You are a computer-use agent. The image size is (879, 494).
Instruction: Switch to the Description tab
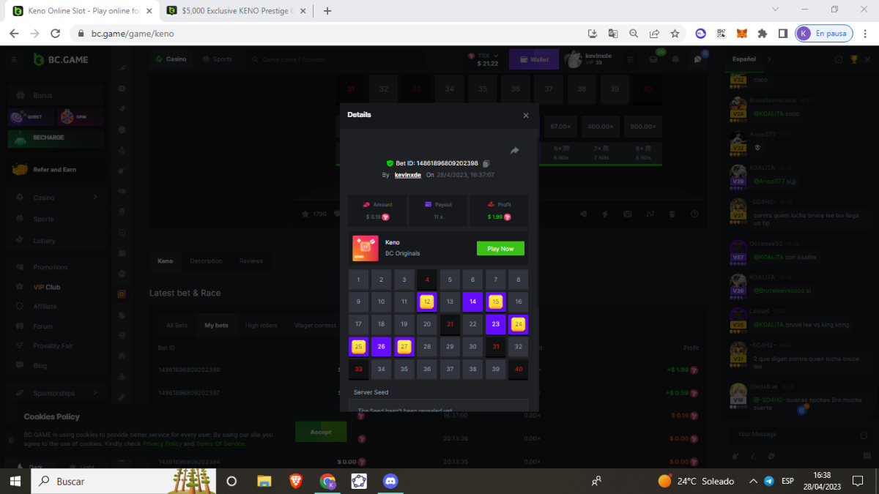(x=206, y=261)
